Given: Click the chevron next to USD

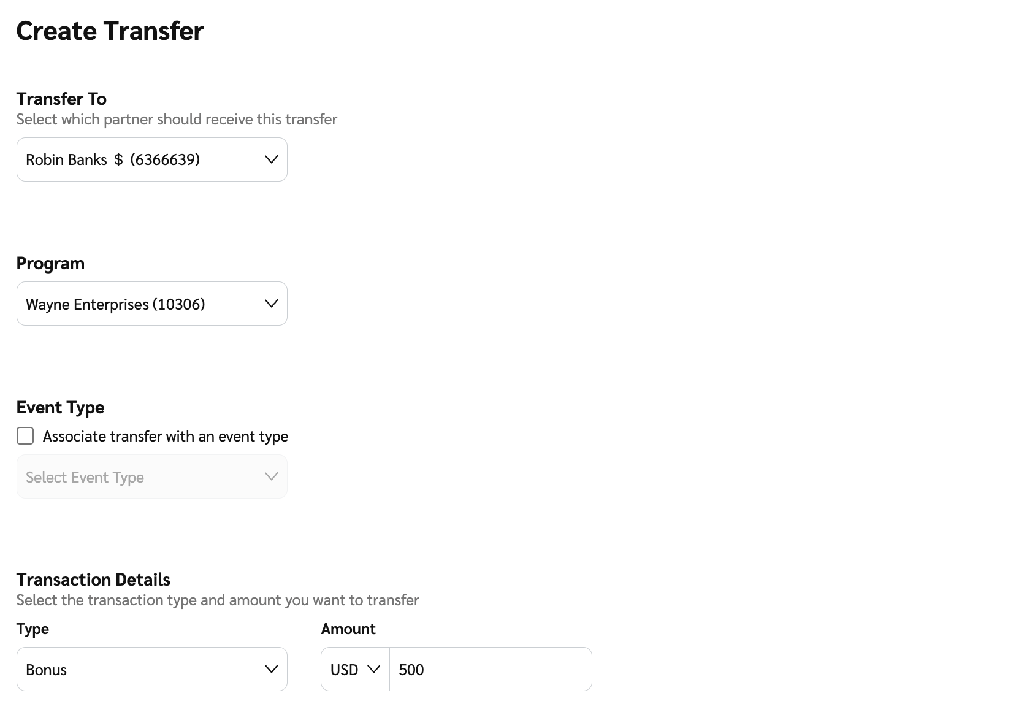Looking at the screenshot, I should [x=373, y=669].
